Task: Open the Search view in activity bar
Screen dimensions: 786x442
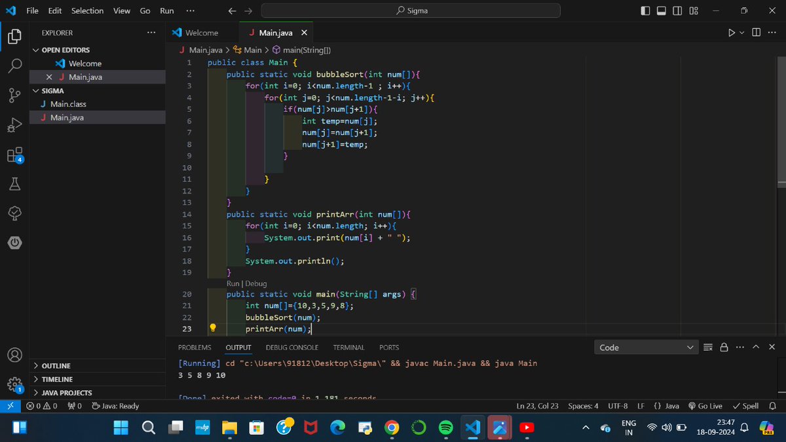Action: (x=14, y=65)
